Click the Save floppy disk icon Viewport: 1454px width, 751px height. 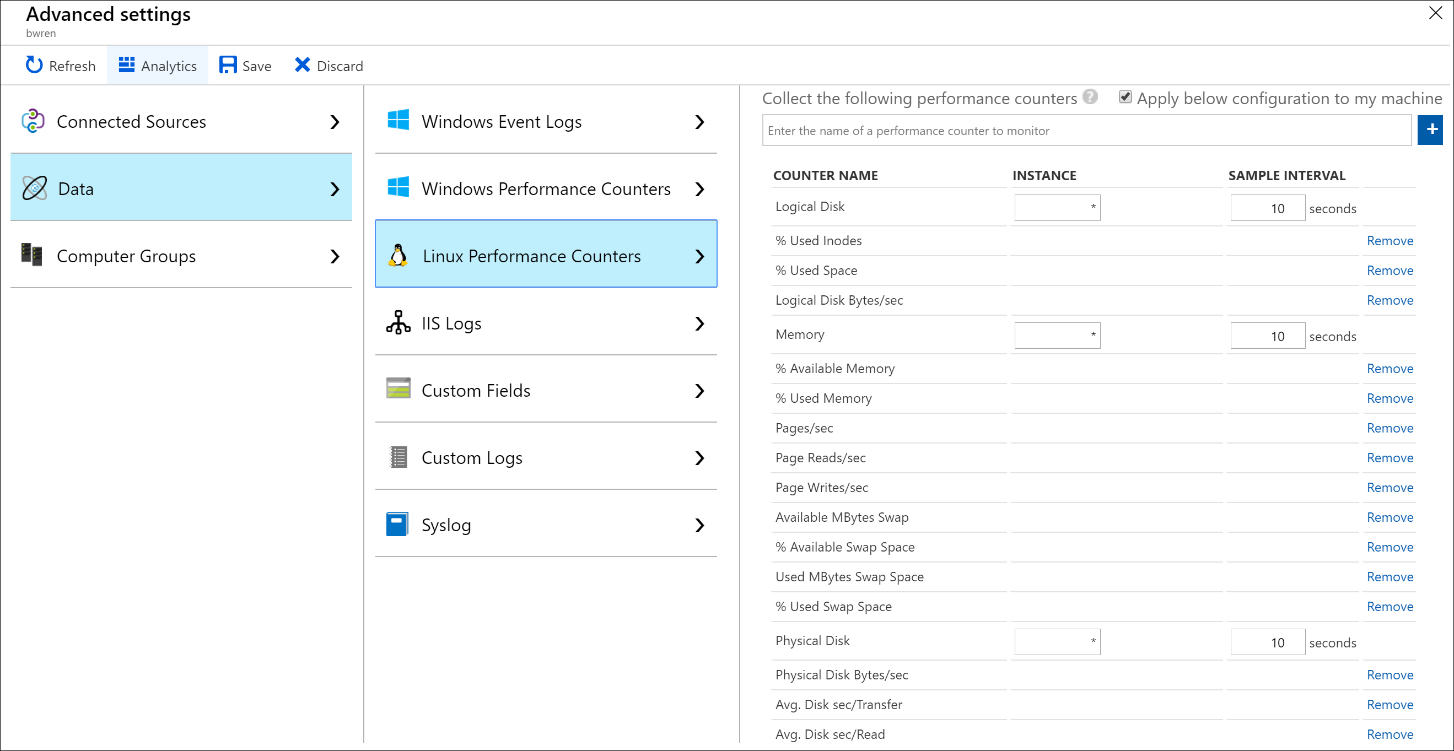click(x=228, y=66)
